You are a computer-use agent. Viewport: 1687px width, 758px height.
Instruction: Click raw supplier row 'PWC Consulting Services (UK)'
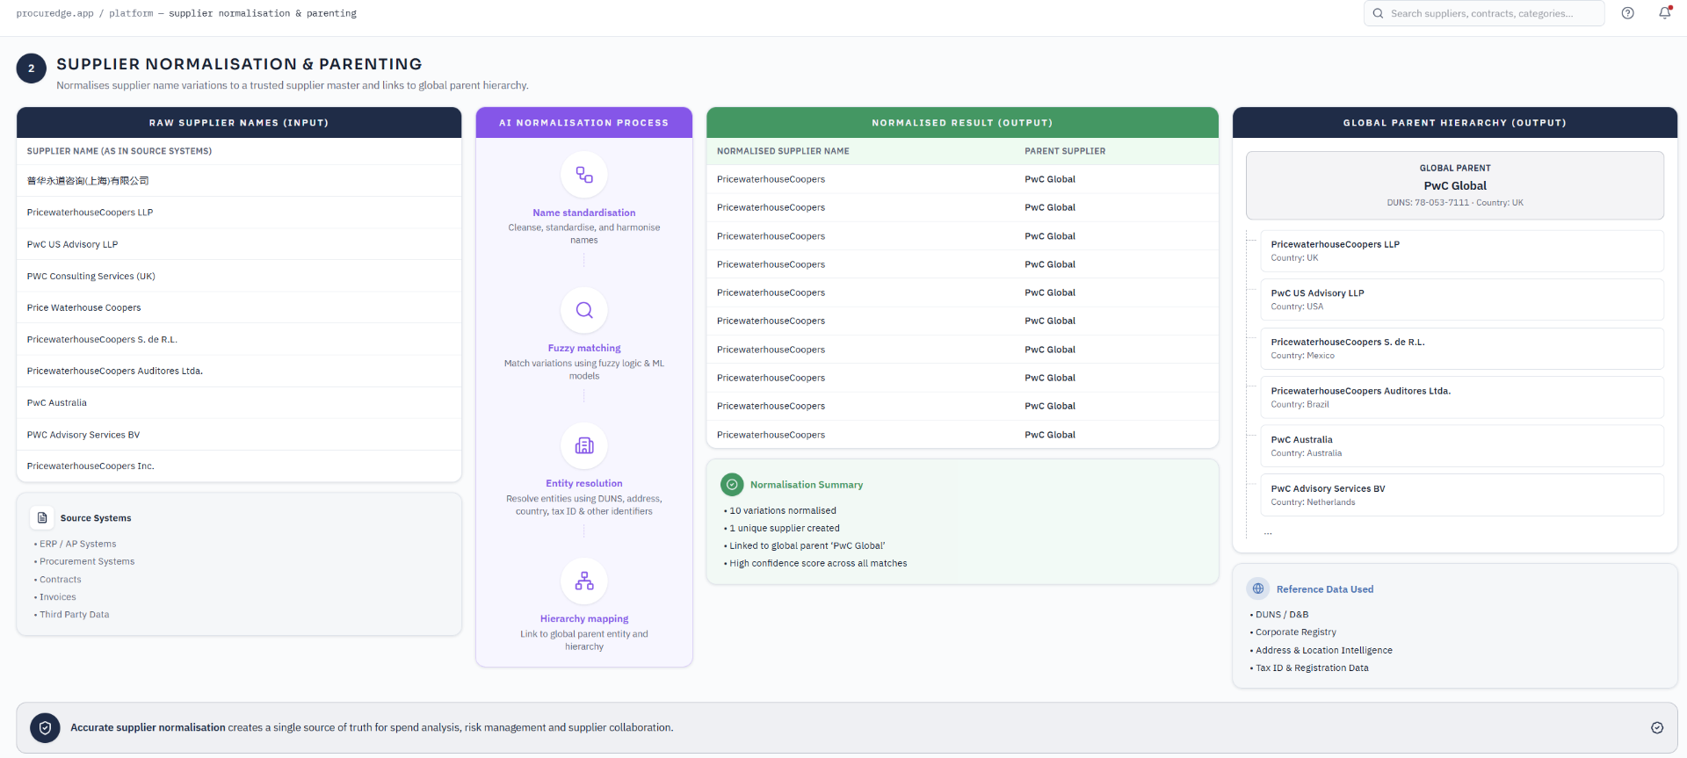(239, 276)
